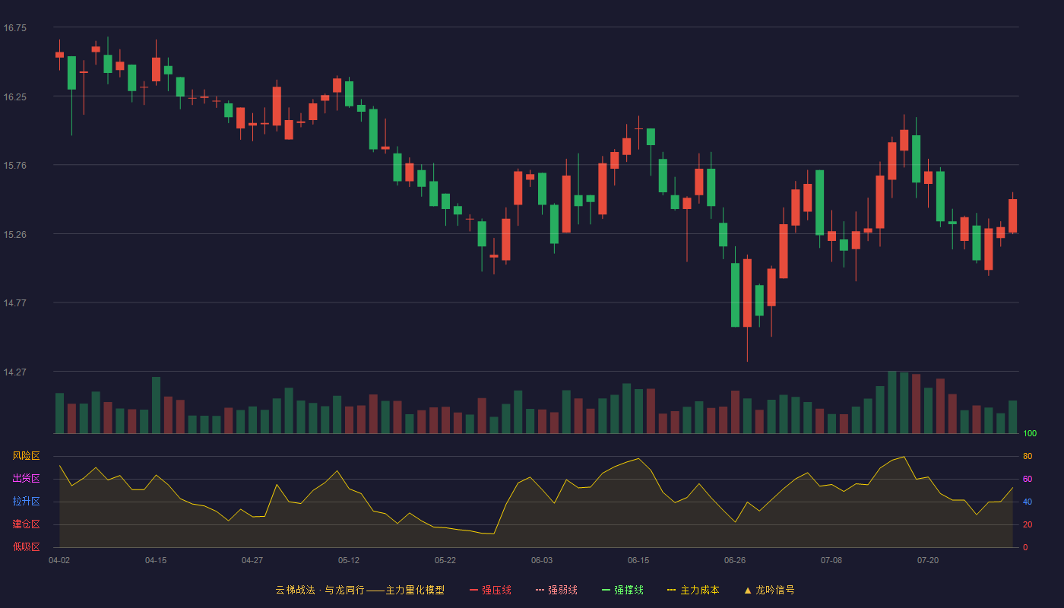
Task: Click the 15.76 price axis label
Action: [14, 166]
